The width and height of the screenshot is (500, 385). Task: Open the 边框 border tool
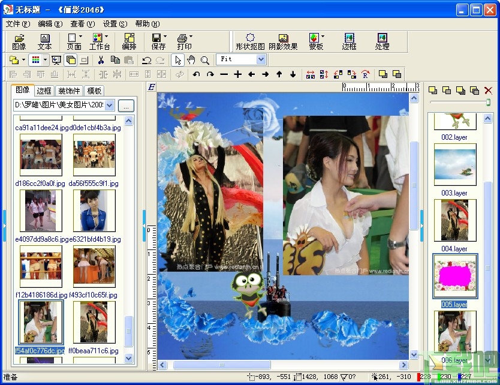349,42
